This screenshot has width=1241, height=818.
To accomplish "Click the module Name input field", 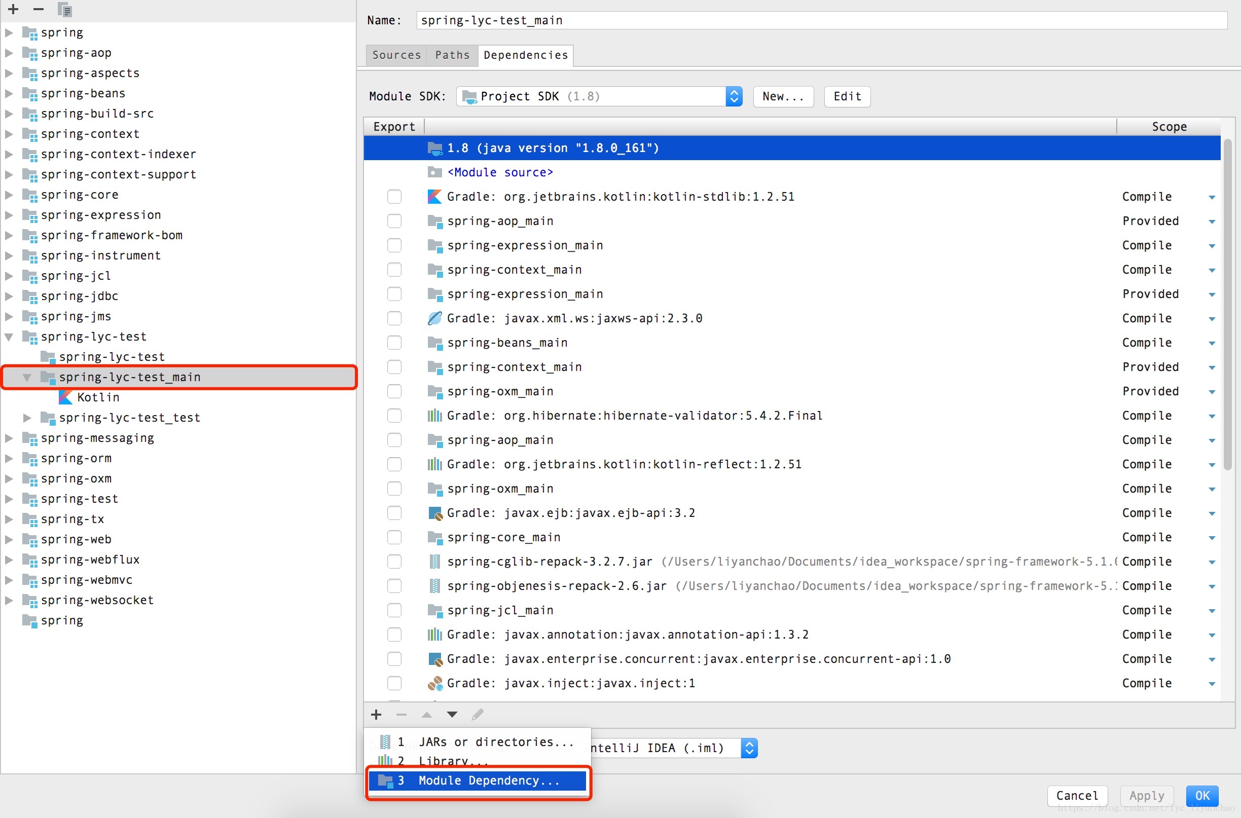I will coord(821,20).
